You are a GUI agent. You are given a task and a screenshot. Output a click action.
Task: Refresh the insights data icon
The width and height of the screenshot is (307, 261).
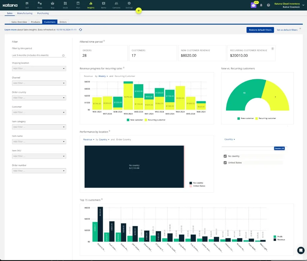click(x=80, y=30)
